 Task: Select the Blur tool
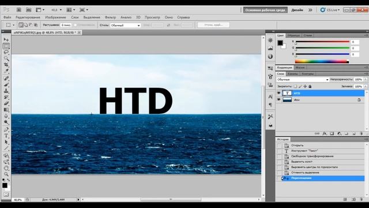(6, 116)
